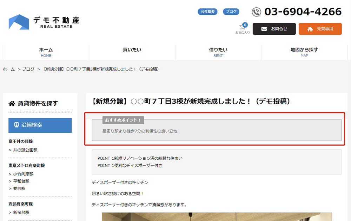Click the phone icon beside the number

[x=257, y=12]
